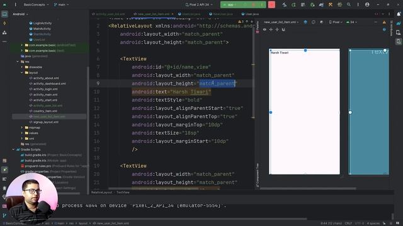The image size is (403, 226).
Task: Click the red Stop button
Action: coord(271,4)
